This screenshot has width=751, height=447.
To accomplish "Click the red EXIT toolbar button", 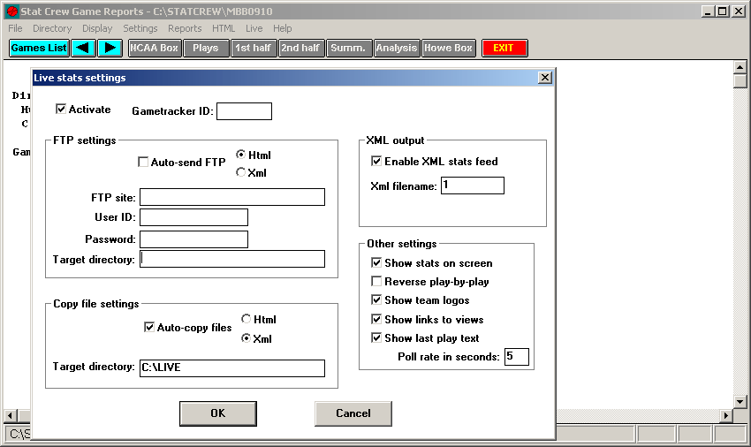I will 504,48.
